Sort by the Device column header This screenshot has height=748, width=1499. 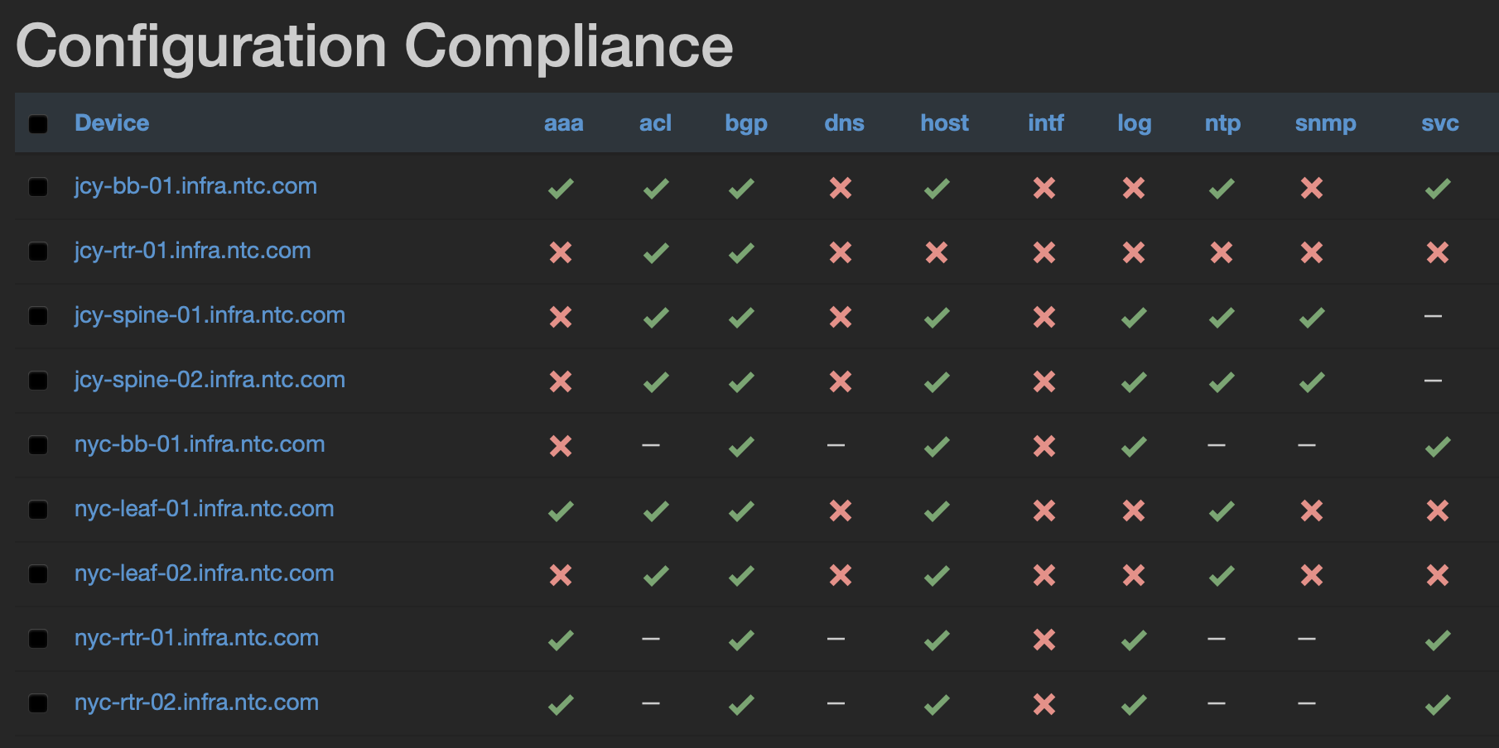pos(112,123)
